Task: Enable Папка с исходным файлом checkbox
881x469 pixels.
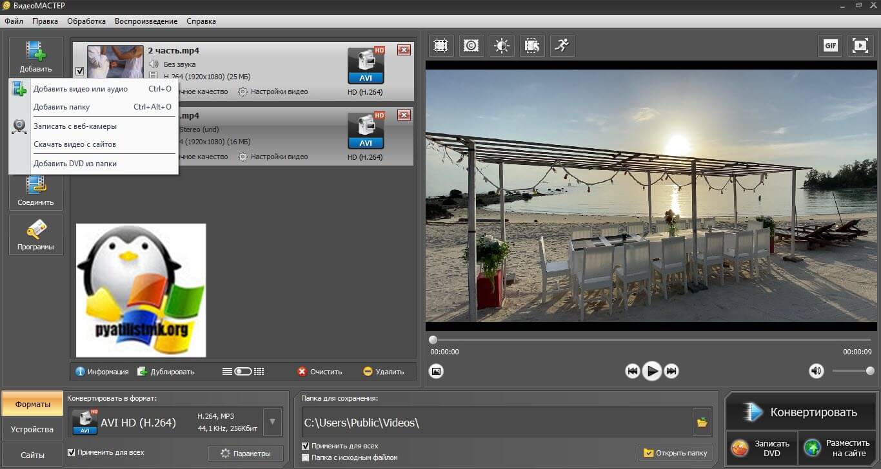Action: (x=306, y=457)
